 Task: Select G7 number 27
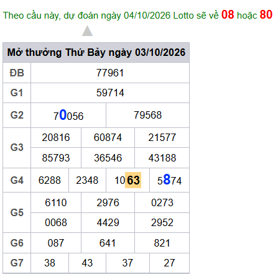(x=169, y=263)
